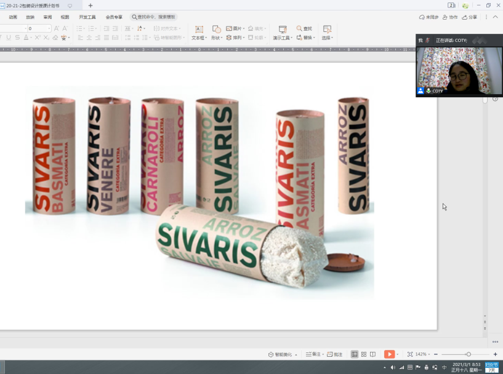Toggle strikethrough formatting
Viewport: 503px width, 374px height.
point(17,38)
